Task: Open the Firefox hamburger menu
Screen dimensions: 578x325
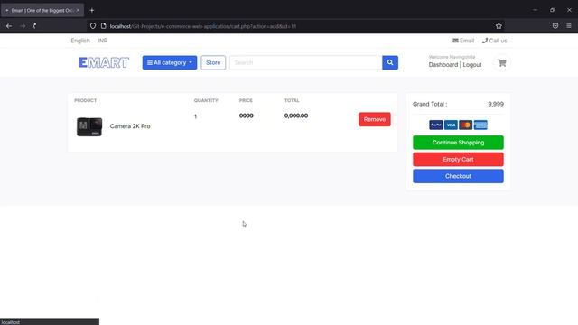Action: [x=569, y=26]
